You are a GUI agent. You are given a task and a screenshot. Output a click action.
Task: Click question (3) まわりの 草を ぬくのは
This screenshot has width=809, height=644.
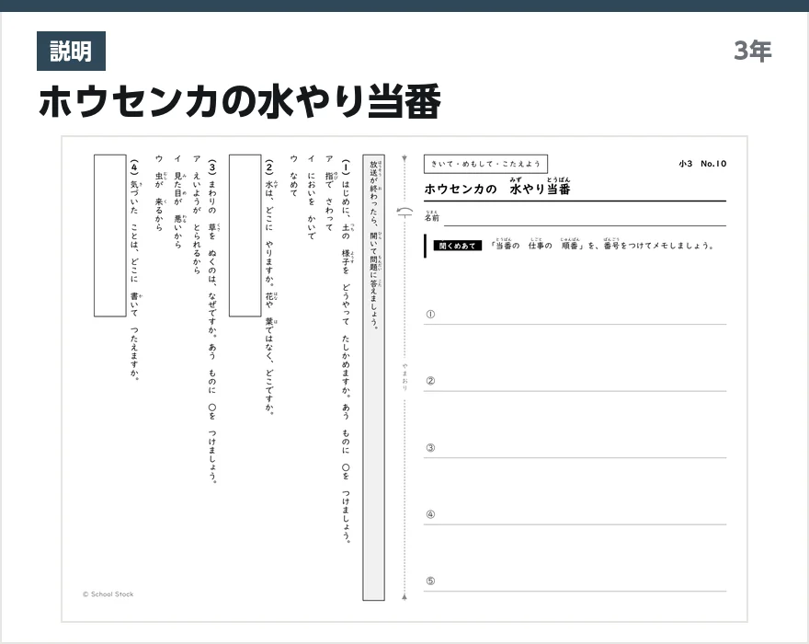coord(212,321)
